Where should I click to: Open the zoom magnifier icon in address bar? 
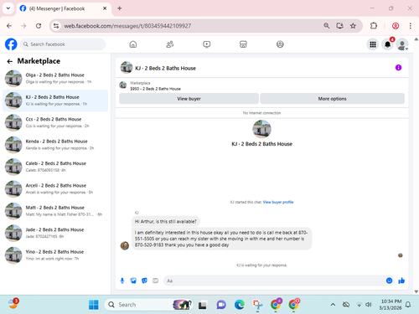(x=326, y=26)
